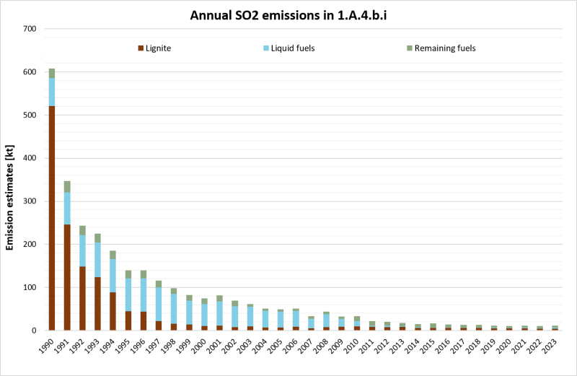This screenshot has height=376, width=577.
Task: Click the green Remaining fuels segment of the 1990 bar
Action: point(52,74)
